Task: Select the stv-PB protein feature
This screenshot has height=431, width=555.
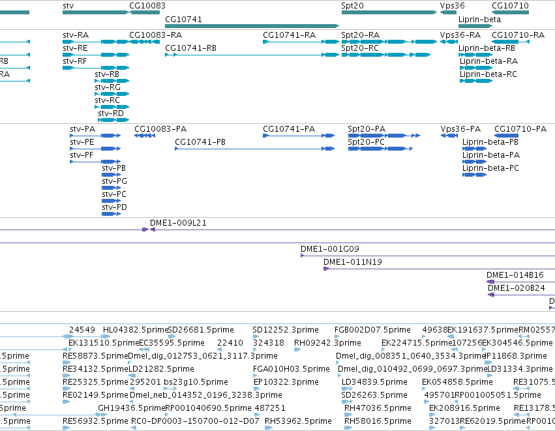Action: pyautogui.click(x=111, y=175)
